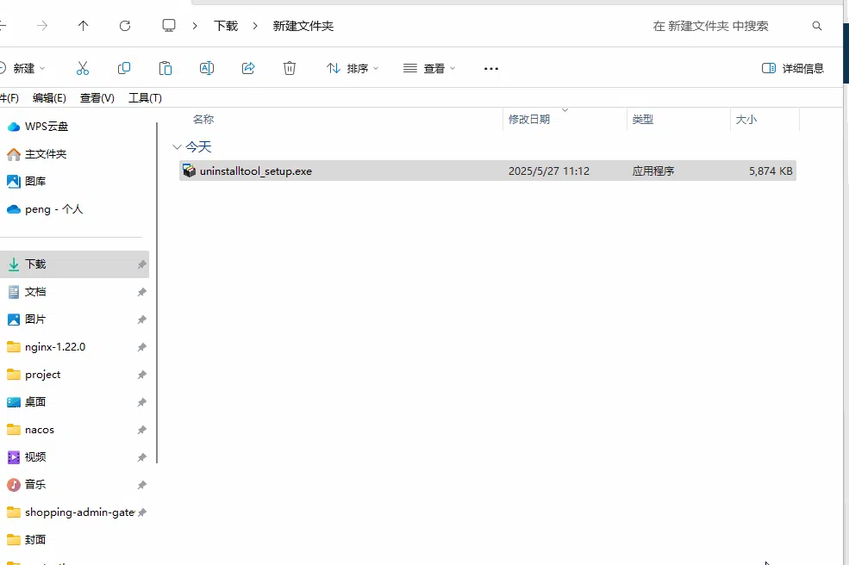
Task: Click the Rename icon in toolbar
Action: (x=207, y=68)
